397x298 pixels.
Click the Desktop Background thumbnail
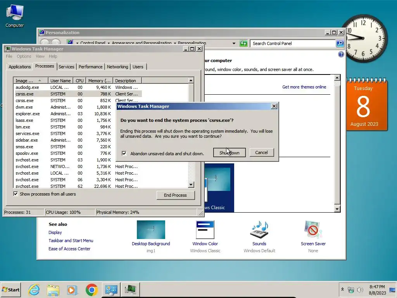(x=151, y=230)
